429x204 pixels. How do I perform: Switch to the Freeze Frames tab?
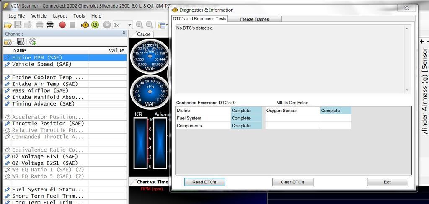click(254, 19)
